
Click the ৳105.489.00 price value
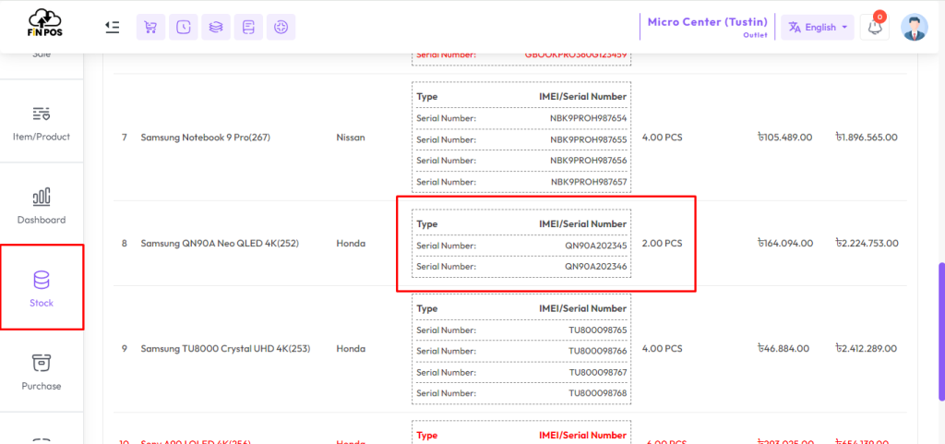pyautogui.click(x=784, y=138)
